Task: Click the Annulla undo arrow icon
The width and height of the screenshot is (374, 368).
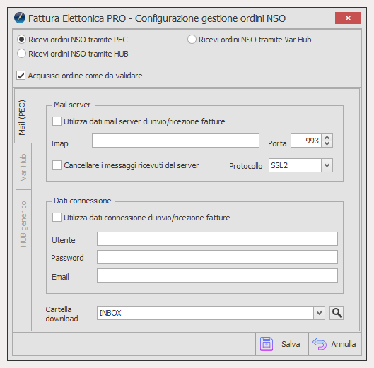Action: 320,344
